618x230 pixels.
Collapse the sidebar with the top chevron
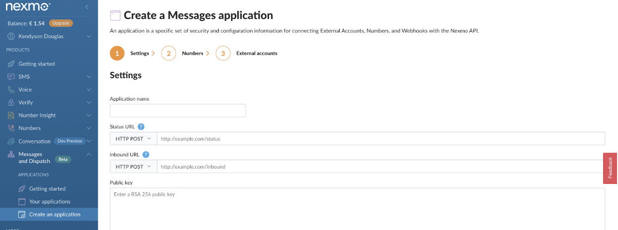point(87,7)
